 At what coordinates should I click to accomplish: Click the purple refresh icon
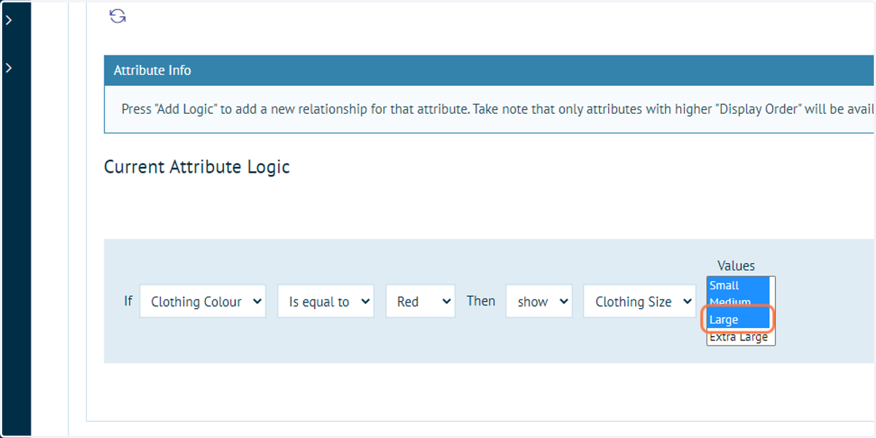[118, 16]
